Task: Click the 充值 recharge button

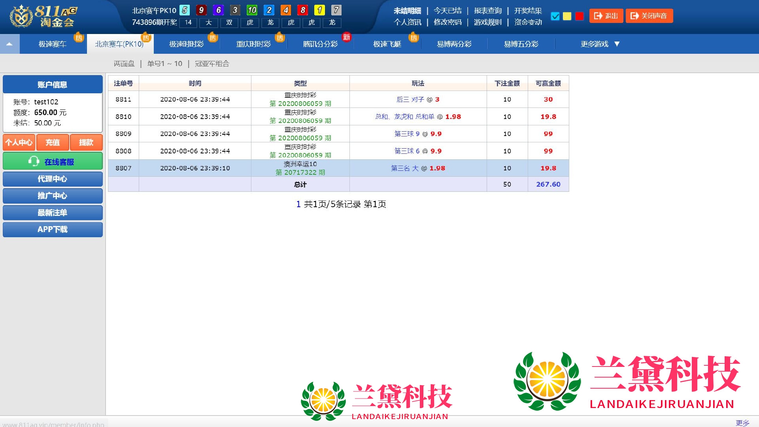Action: click(53, 142)
